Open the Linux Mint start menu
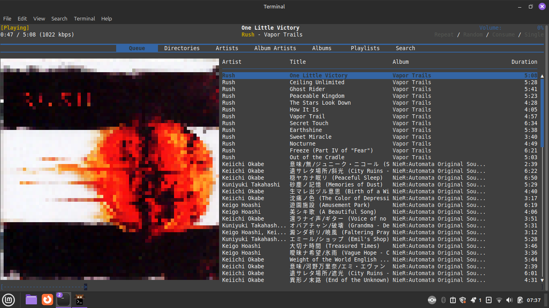The width and height of the screenshot is (549, 308). pyautogui.click(x=8, y=300)
